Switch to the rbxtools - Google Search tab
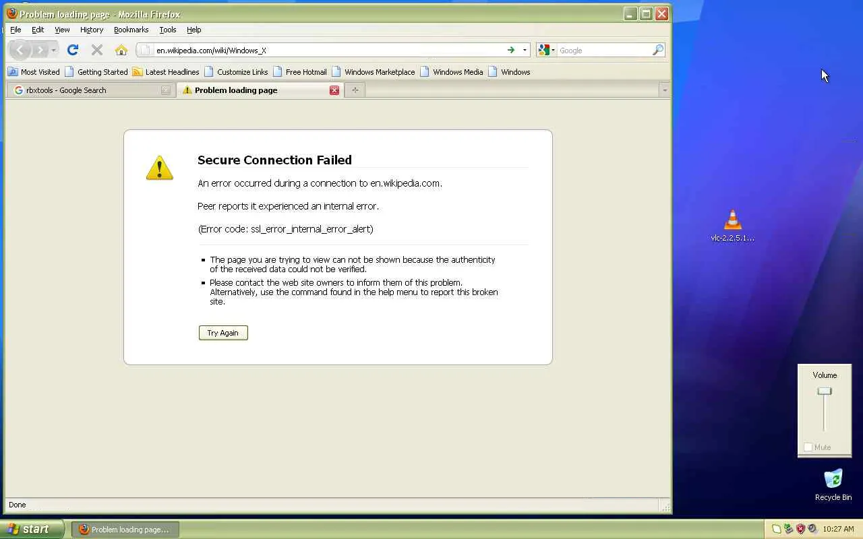863x539 pixels. pyautogui.click(x=90, y=90)
